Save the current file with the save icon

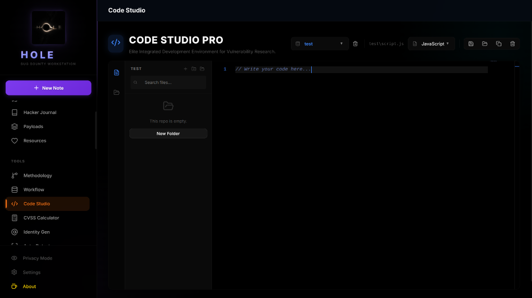[471, 44]
